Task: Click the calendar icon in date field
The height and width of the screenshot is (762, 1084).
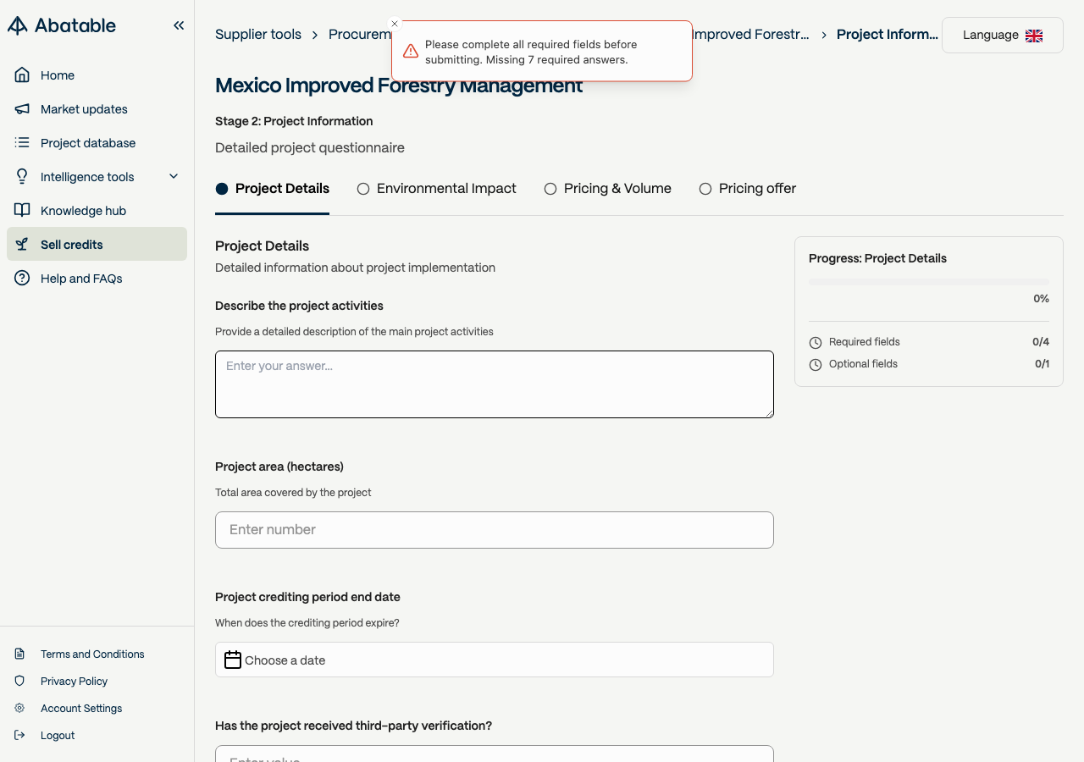Action: click(x=233, y=660)
